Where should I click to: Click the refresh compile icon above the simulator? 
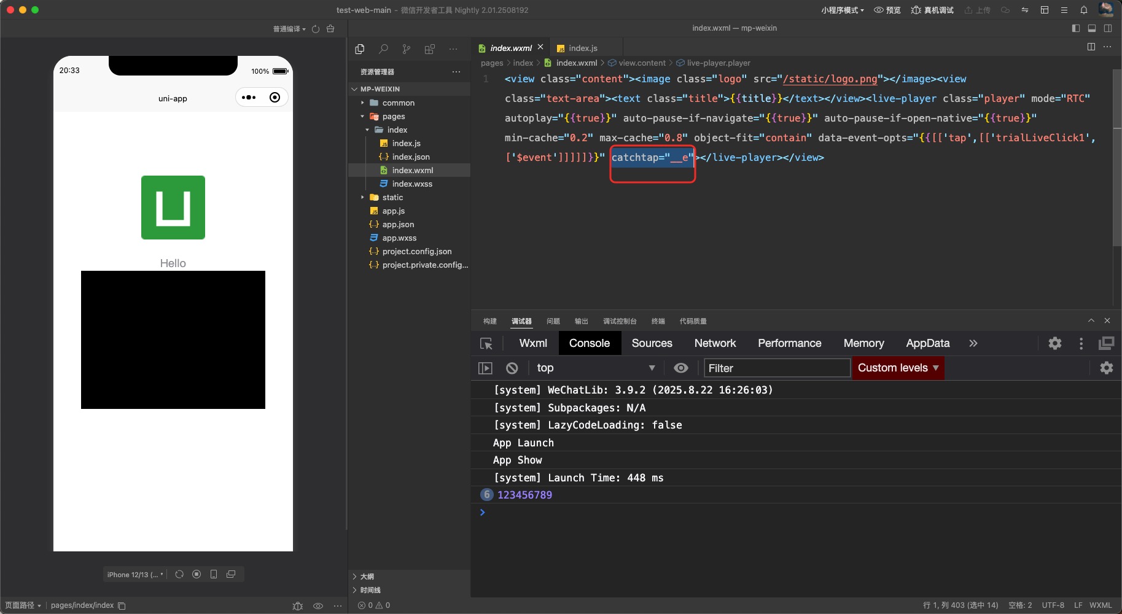(316, 29)
